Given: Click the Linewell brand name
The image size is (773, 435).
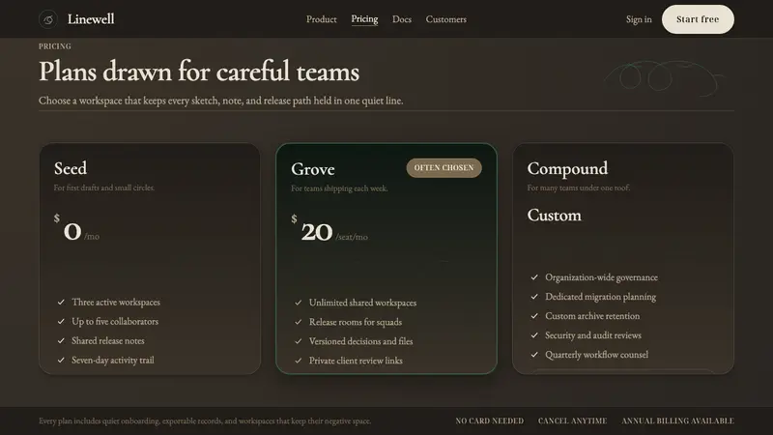Looking at the screenshot, I should point(91,19).
